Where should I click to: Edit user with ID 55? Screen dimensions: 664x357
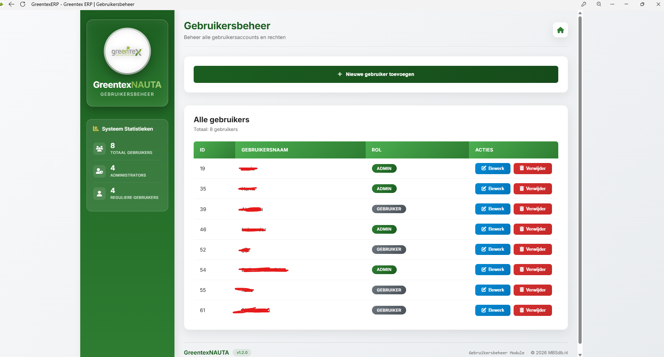click(x=493, y=290)
